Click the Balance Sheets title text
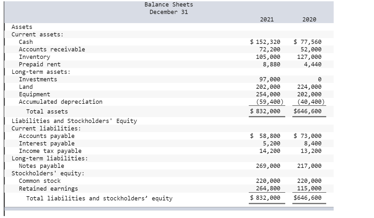The height and width of the screenshot is (218, 374). pos(169,5)
